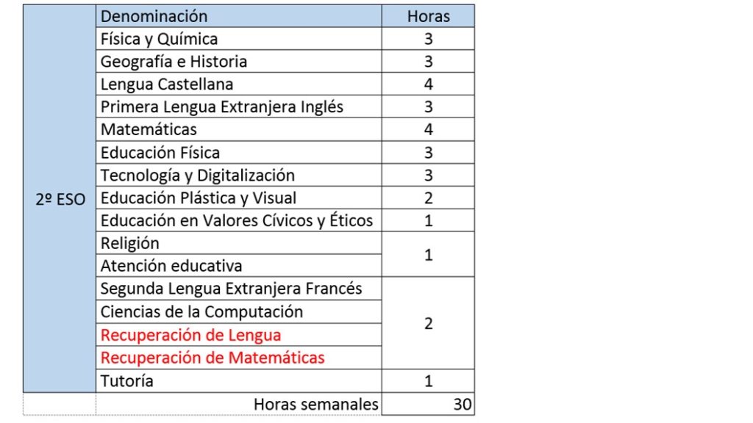Click the Geografía e Historia row

174,62
